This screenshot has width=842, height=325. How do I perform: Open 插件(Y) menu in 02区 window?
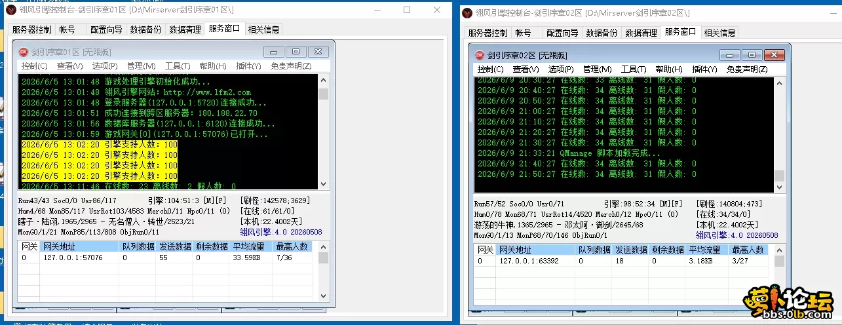704,69
